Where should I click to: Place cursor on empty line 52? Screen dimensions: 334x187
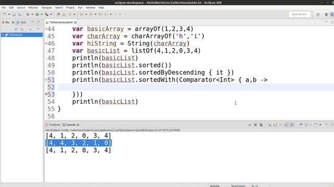point(196,87)
